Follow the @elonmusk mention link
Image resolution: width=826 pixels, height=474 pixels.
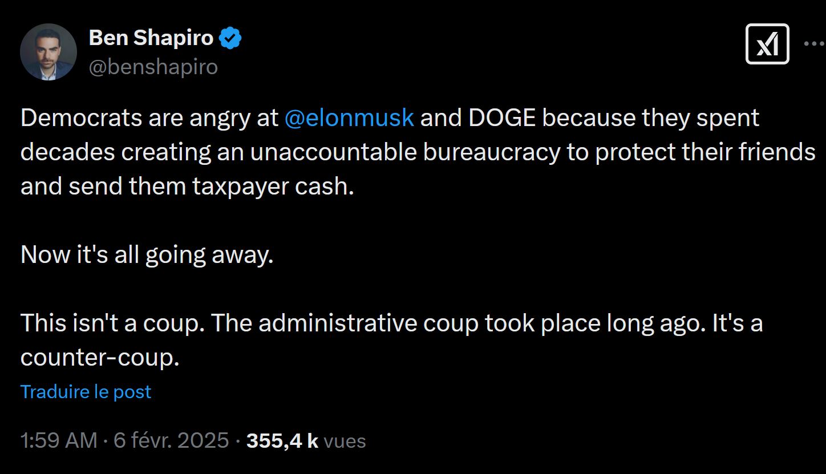pos(349,118)
